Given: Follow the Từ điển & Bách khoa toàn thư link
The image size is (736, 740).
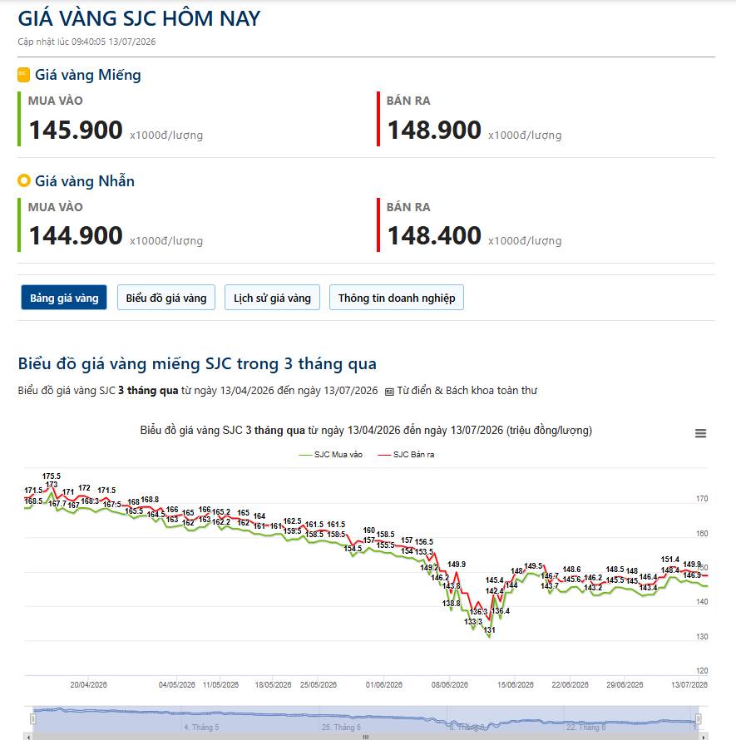Looking at the screenshot, I should pyautogui.click(x=467, y=391).
